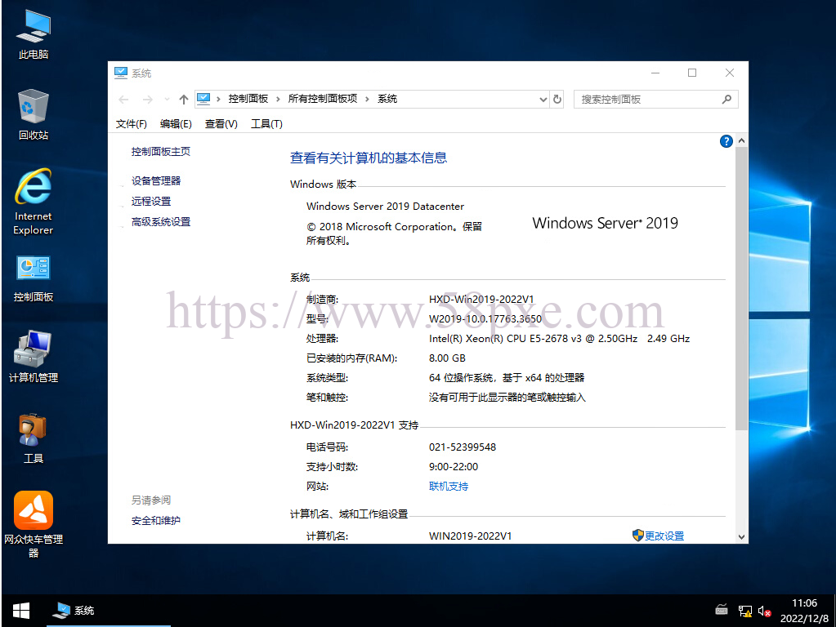Screen dimensions: 836x627
Task: Click the 系统 breadcrumb in address bar
Action: click(x=387, y=99)
